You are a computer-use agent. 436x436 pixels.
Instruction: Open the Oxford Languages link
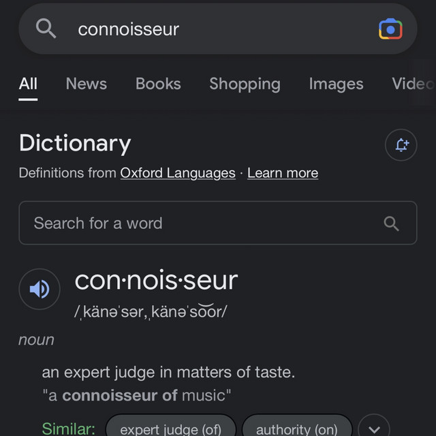point(178,173)
